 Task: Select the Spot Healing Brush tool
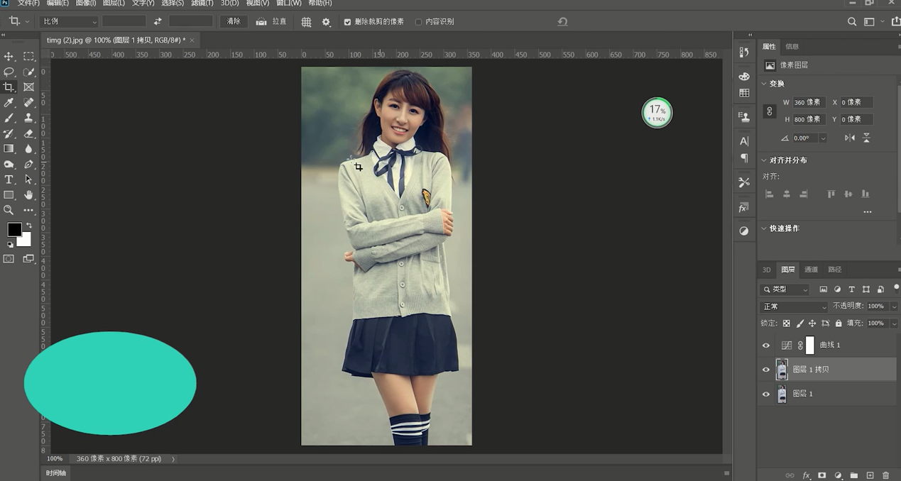pos(28,103)
